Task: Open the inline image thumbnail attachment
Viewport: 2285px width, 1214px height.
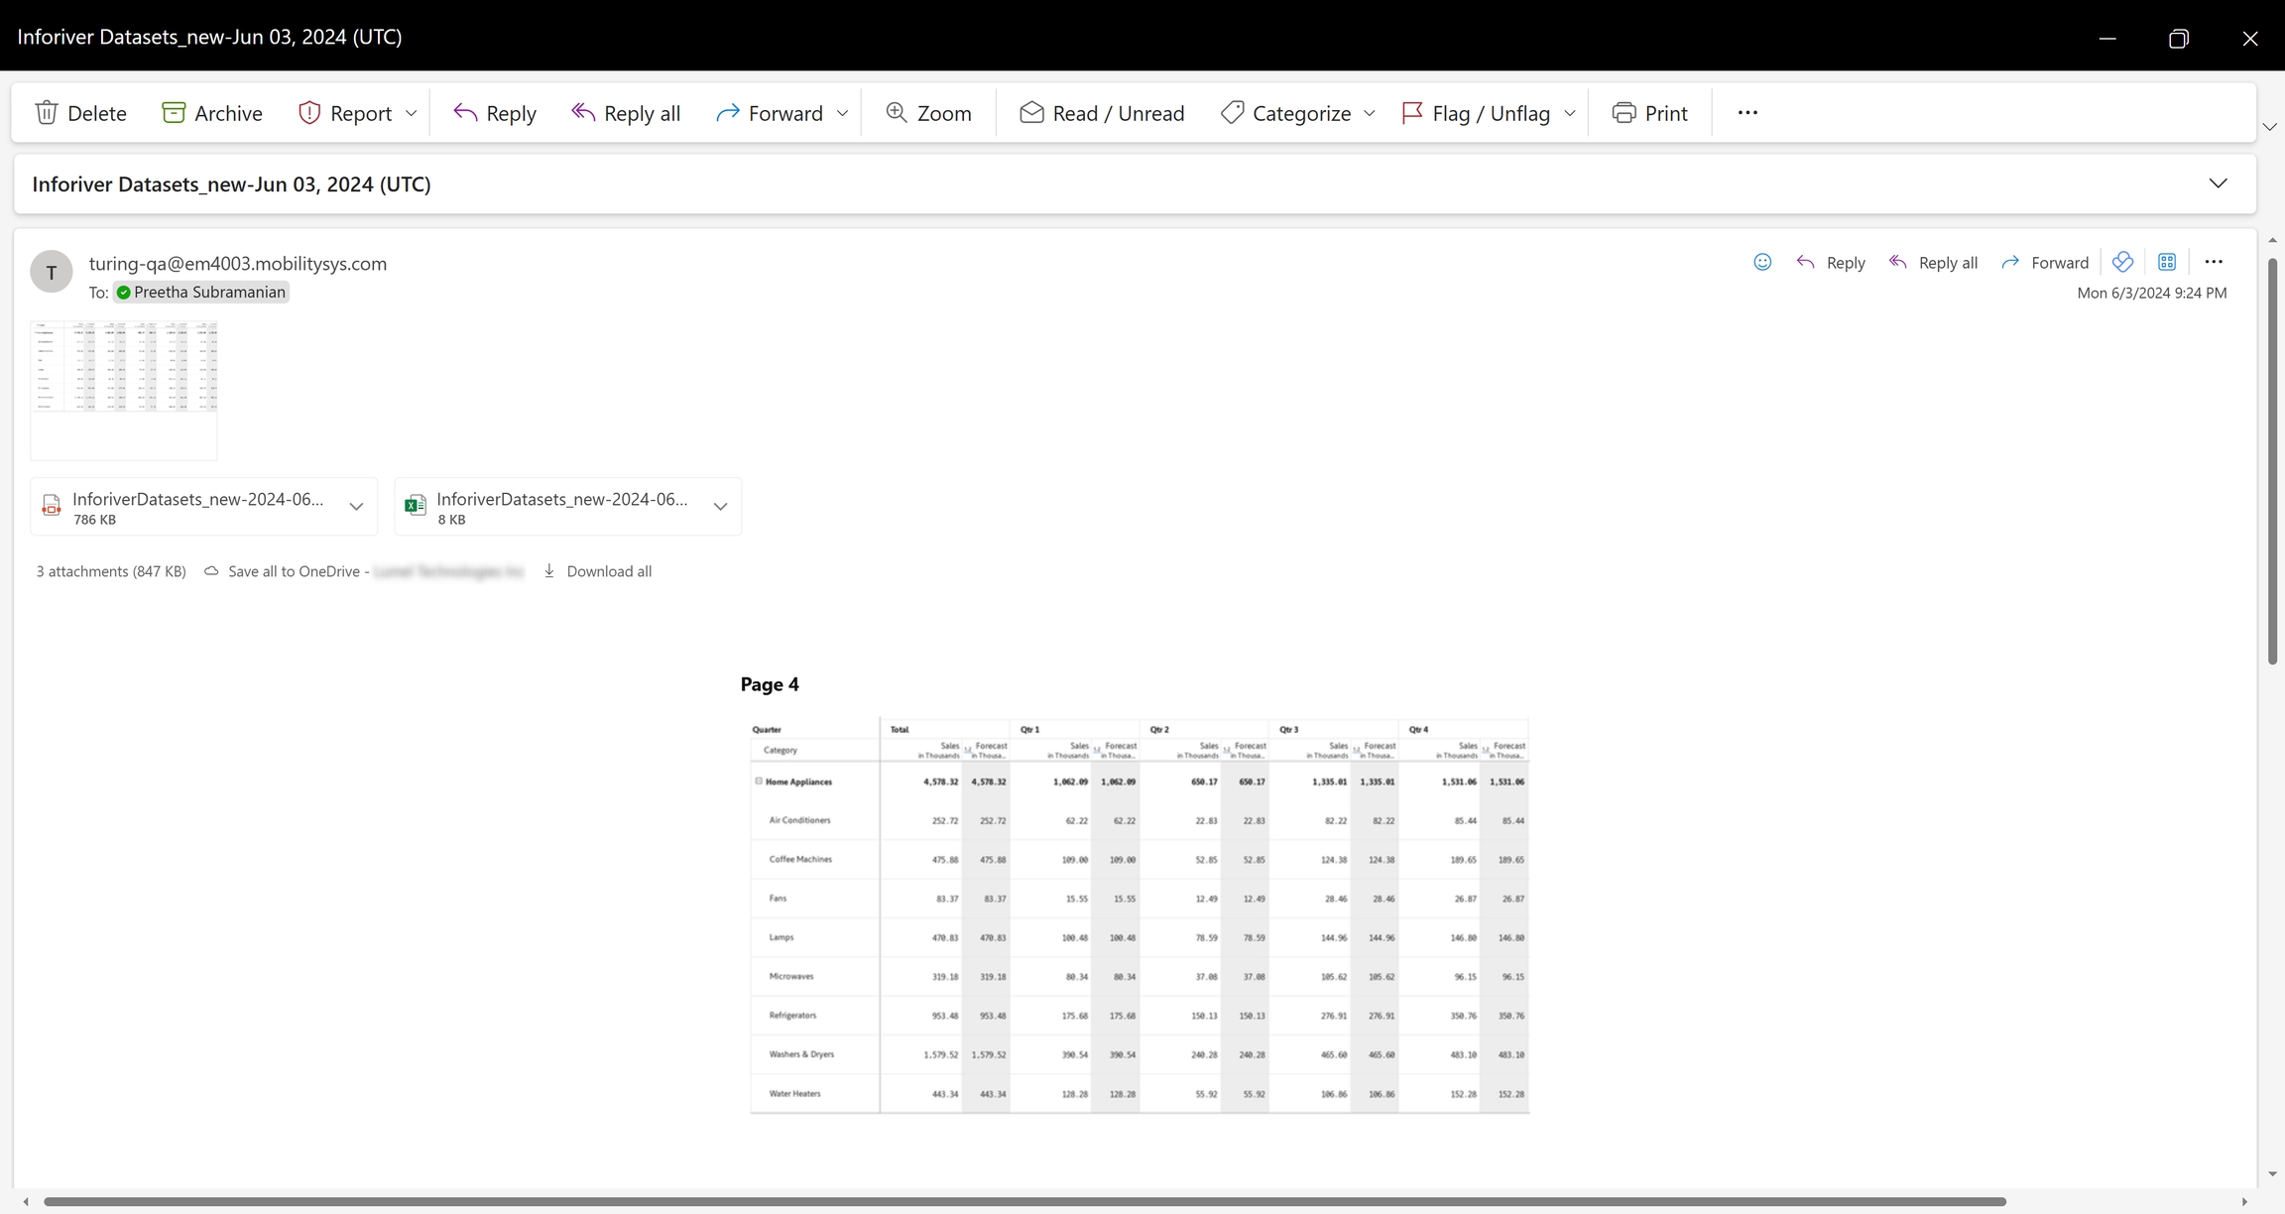Action: tap(124, 390)
